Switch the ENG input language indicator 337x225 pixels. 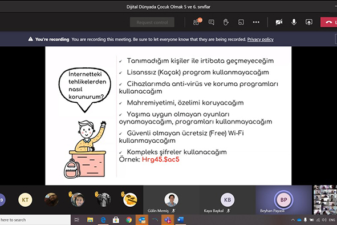(332, 220)
